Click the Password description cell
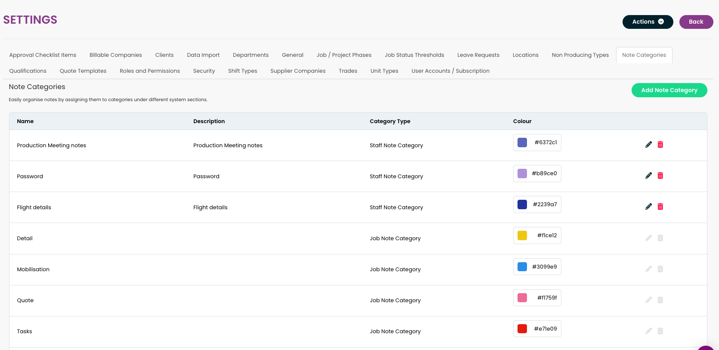This screenshot has width=719, height=350. click(x=206, y=177)
